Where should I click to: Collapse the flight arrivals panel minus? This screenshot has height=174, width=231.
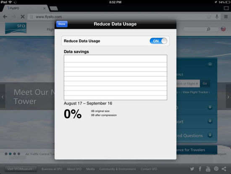(x=210, y=64)
